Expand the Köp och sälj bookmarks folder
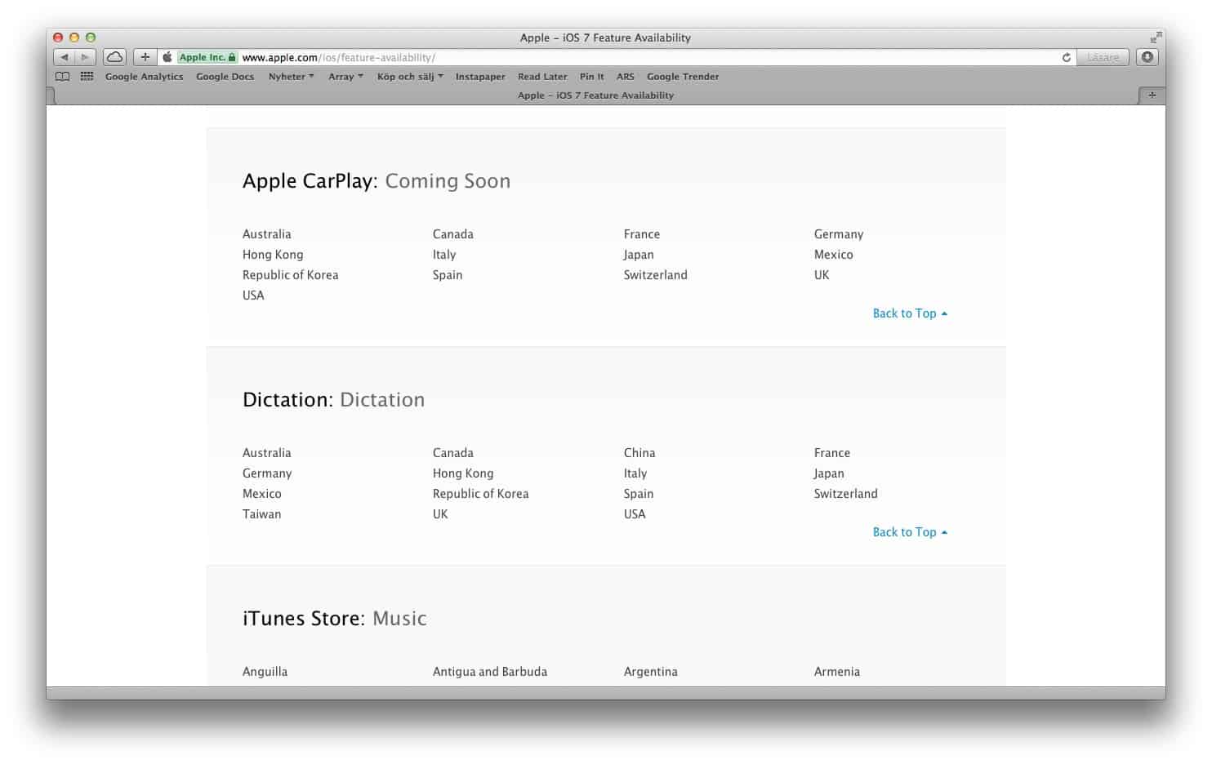 410,77
